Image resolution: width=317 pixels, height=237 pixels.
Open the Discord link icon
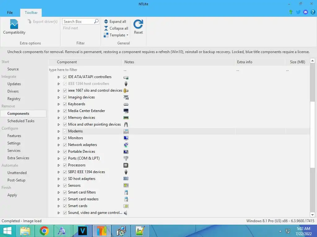pos(306,12)
